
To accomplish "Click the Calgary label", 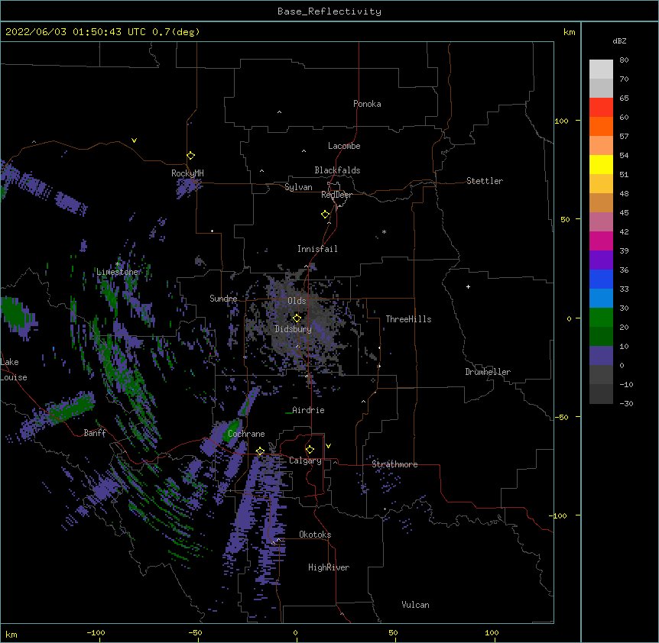I will coord(305,460).
